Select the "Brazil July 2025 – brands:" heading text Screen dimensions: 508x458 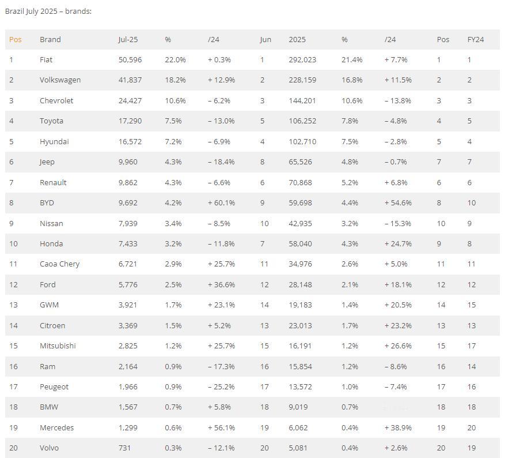point(48,12)
